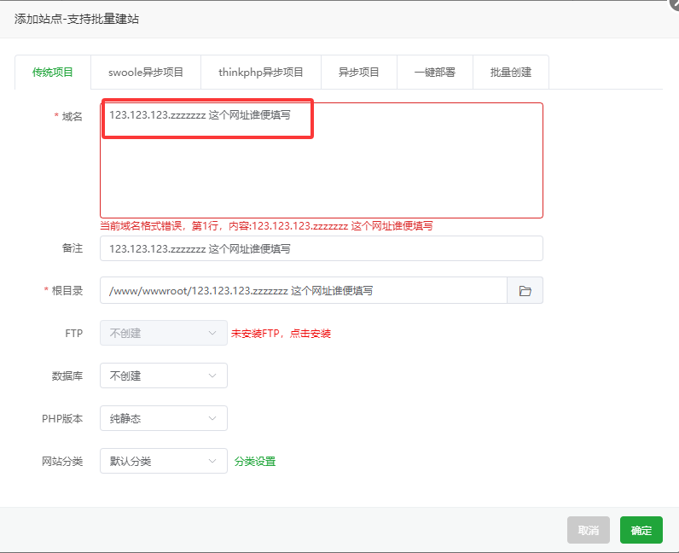Focus the 备注 input field
Viewport: 679px width, 553px height.
[322, 248]
